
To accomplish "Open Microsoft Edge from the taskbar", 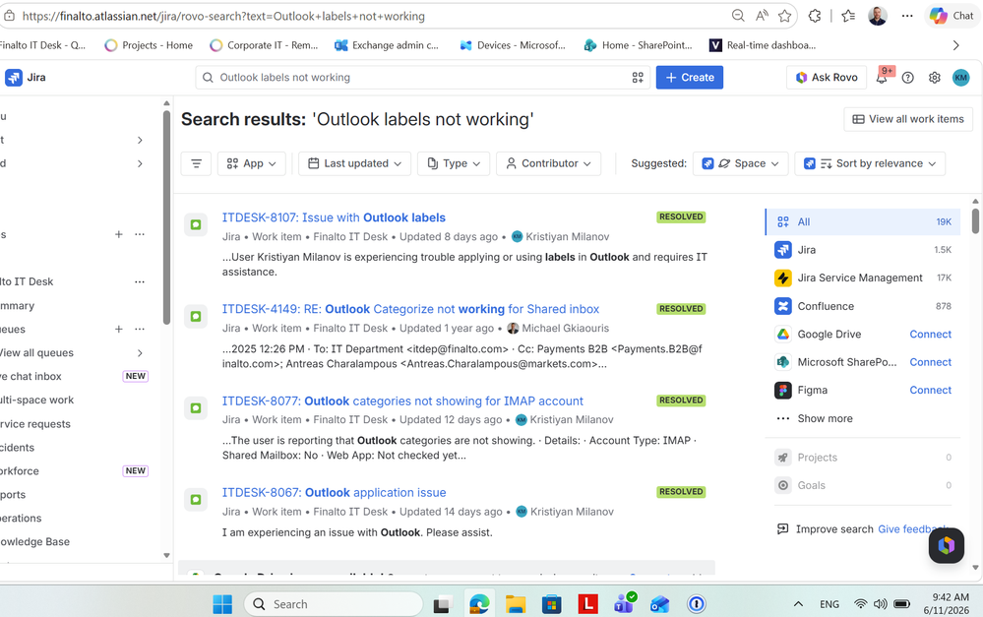I will click(479, 604).
